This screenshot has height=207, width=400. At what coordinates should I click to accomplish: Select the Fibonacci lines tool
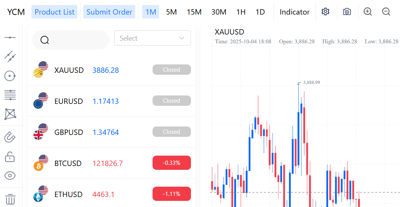(10, 94)
